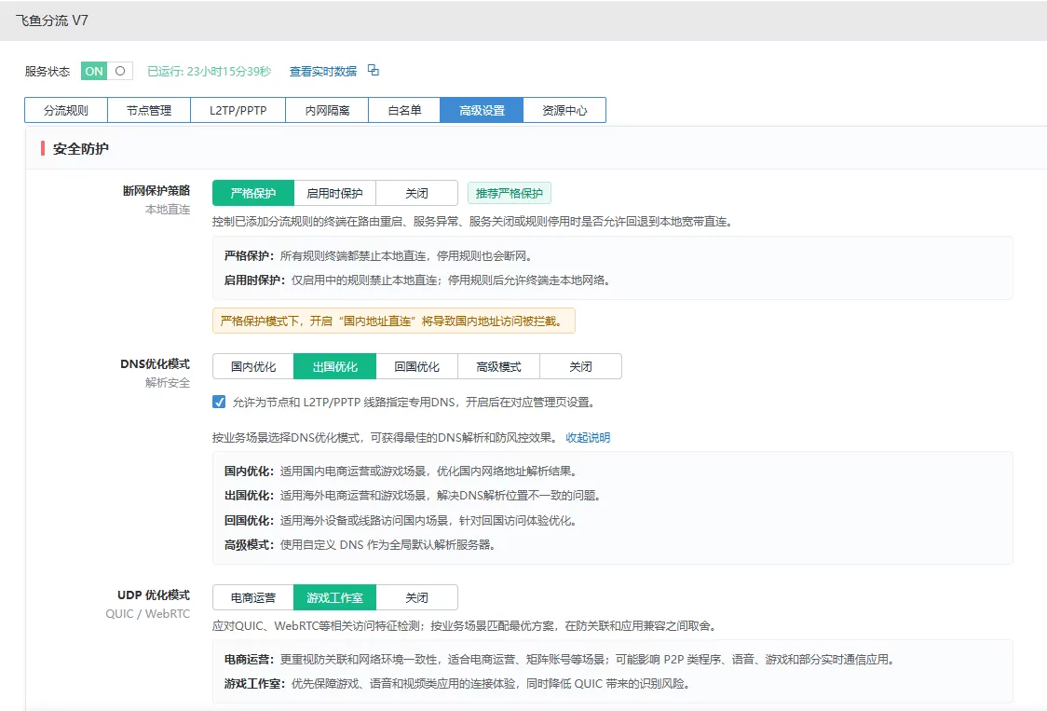Select 电商运营 UDP mode
The width and height of the screenshot is (1047, 711).
[253, 597]
